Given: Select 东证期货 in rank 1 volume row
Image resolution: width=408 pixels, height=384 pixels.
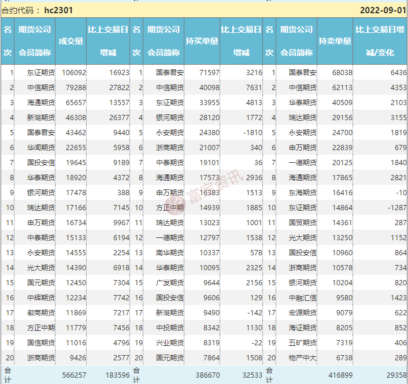Looking at the screenshot, I should 41,73.
